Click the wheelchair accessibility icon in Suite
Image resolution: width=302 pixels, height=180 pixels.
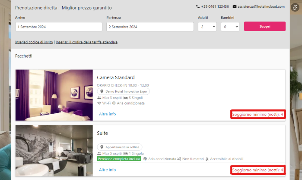(207, 159)
